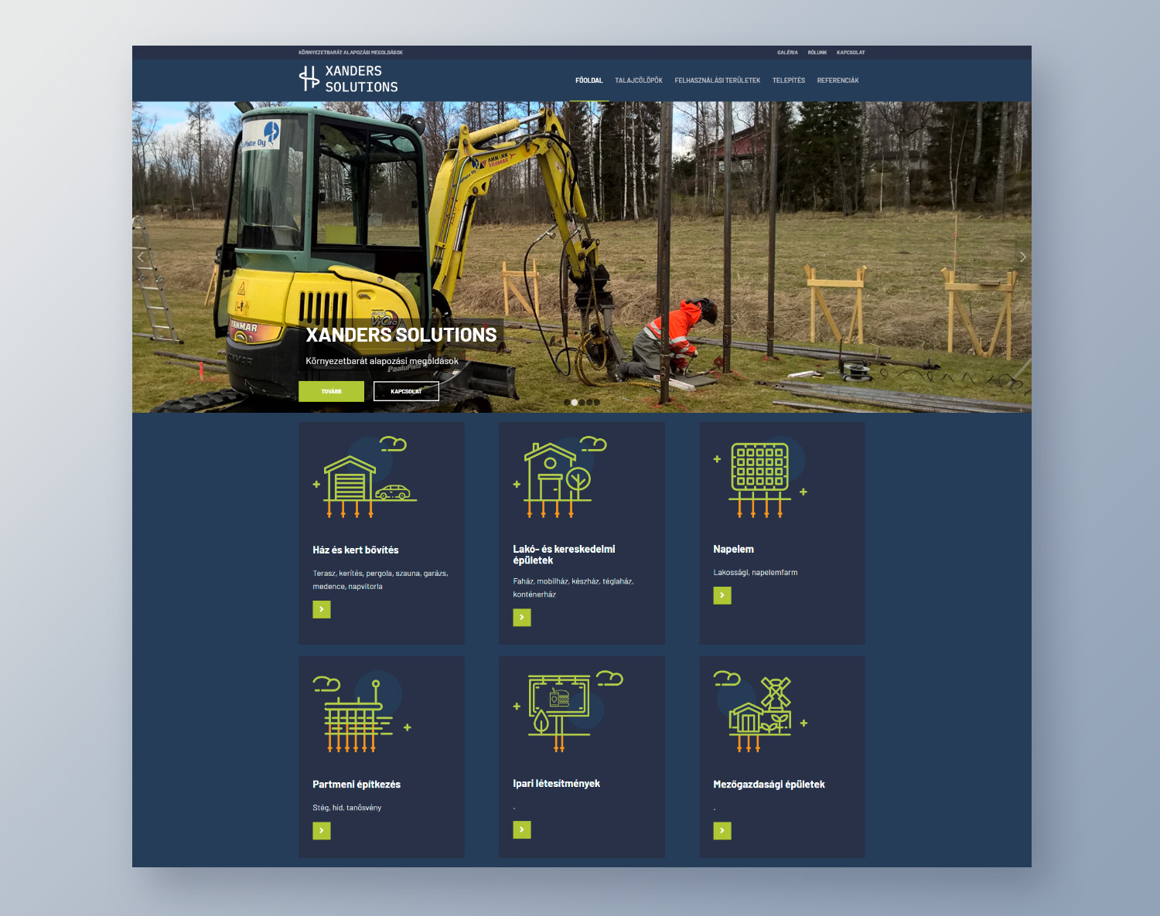
Task: Open the TELEPÍTÉS menu item
Action: pyautogui.click(x=789, y=80)
